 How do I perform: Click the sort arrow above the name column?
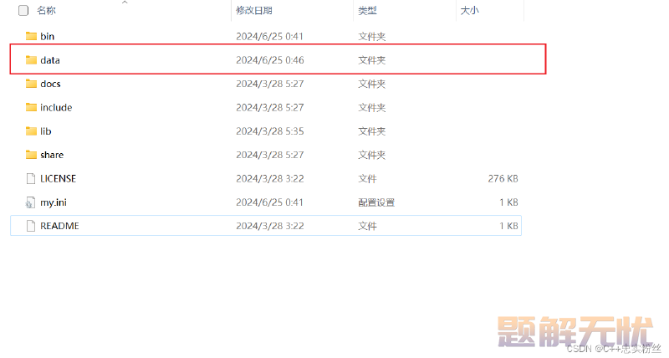pos(125,3)
